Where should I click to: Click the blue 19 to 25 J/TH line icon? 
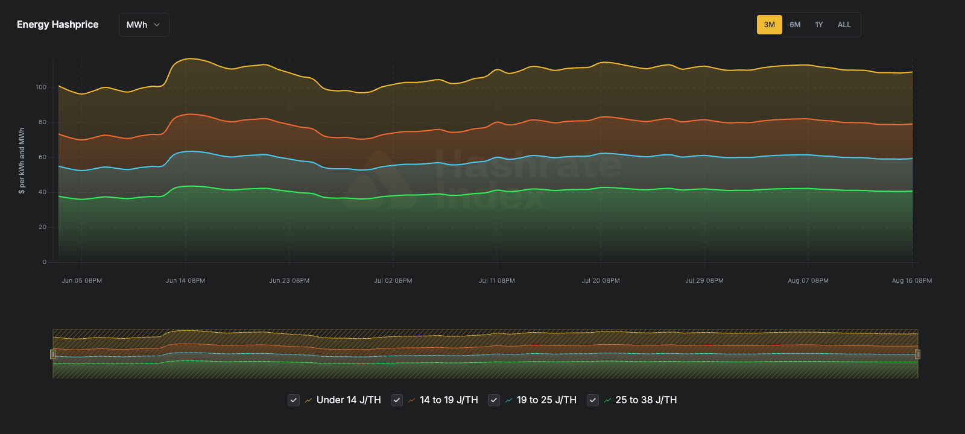click(508, 400)
